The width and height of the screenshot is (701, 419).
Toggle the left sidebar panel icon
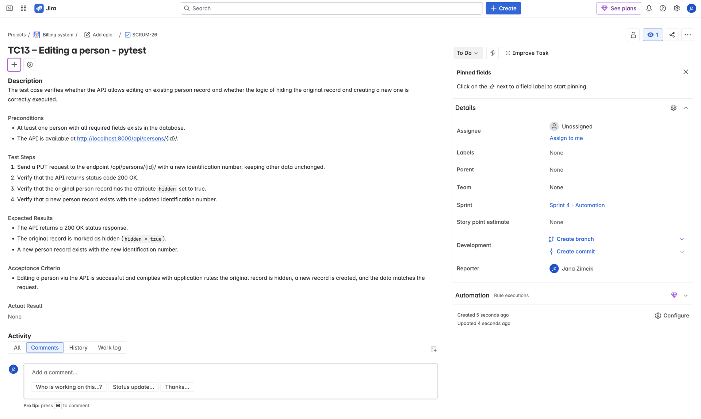coord(10,8)
